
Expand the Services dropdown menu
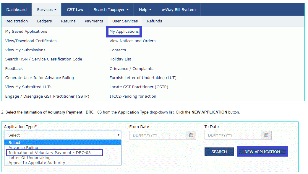coord(46,9)
